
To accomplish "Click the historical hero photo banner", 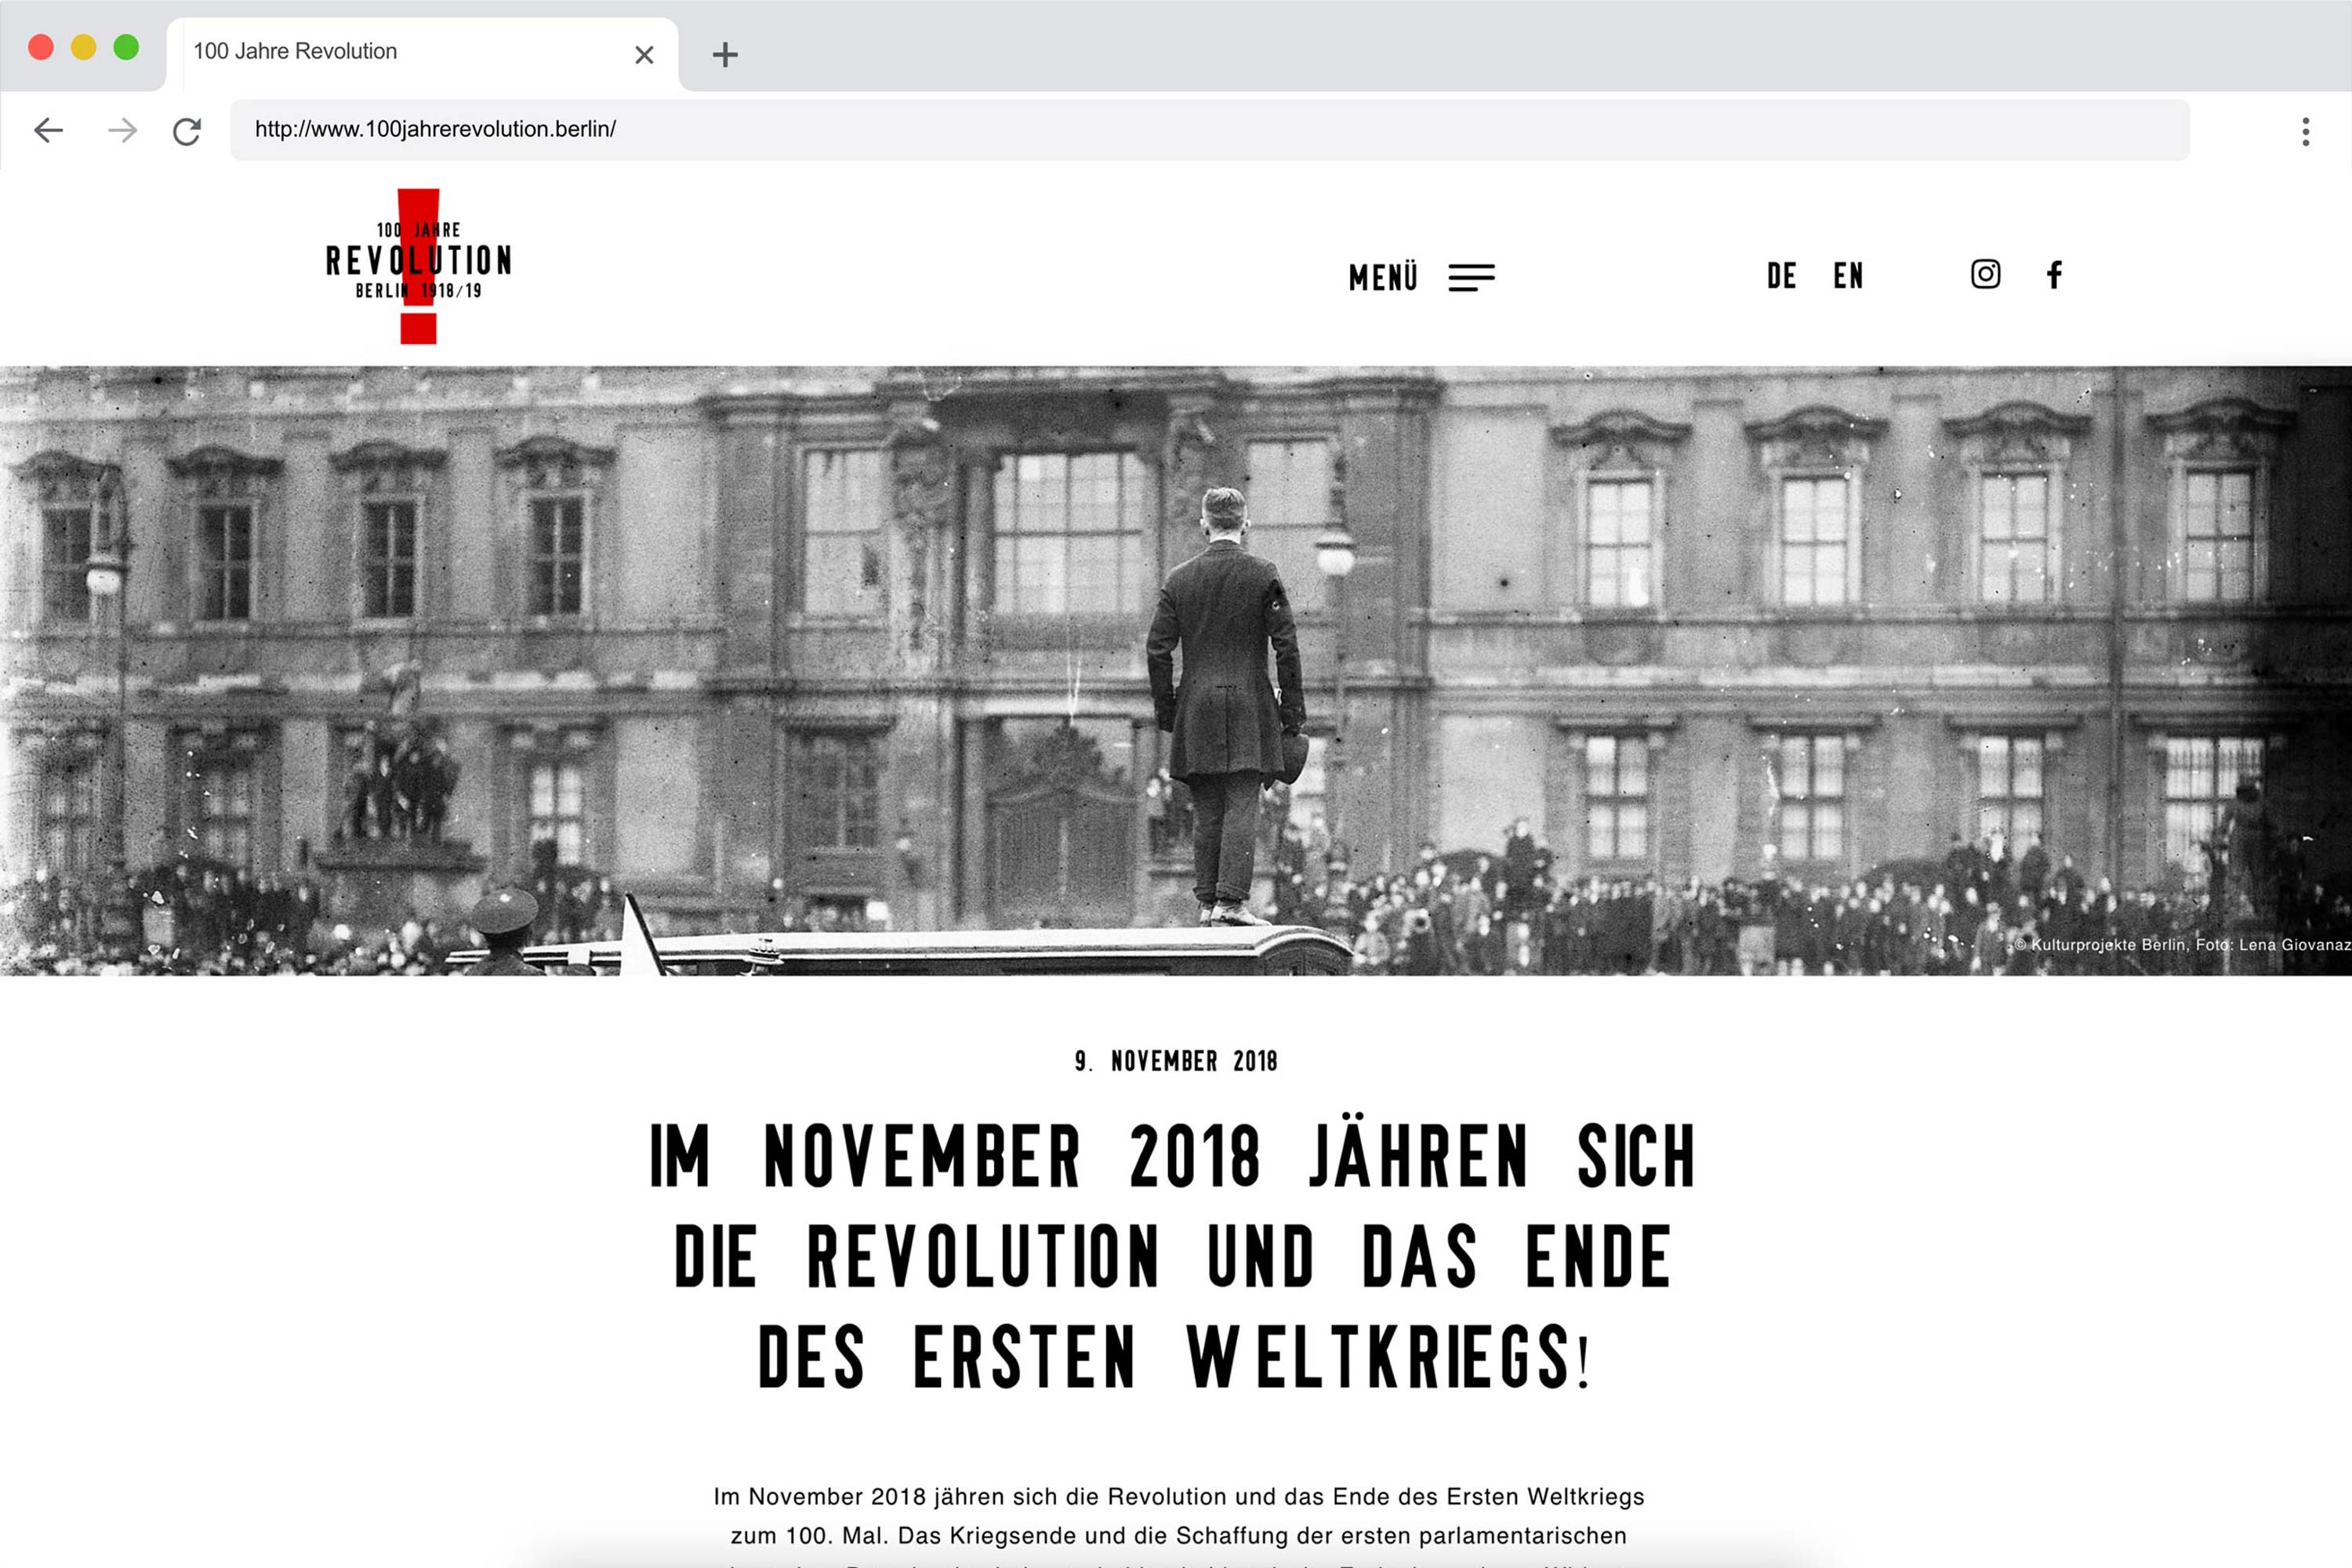I will point(1176,671).
